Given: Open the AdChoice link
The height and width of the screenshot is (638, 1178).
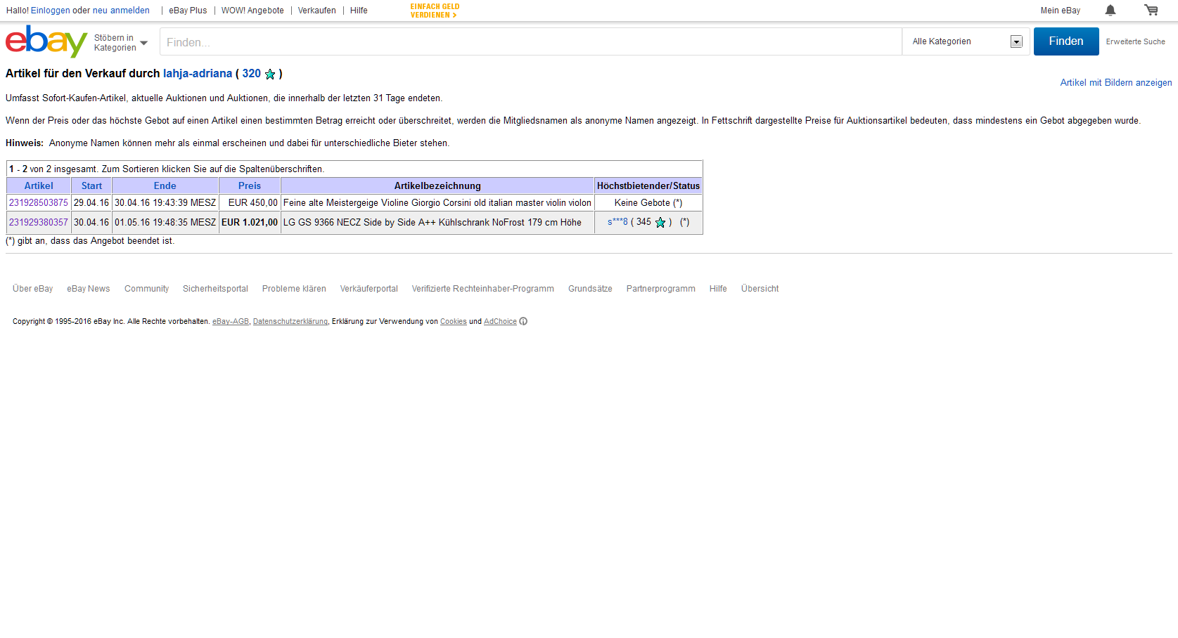Looking at the screenshot, I should pos(500,322).
